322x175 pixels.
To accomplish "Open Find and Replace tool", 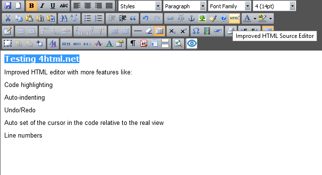I will 75,18.
